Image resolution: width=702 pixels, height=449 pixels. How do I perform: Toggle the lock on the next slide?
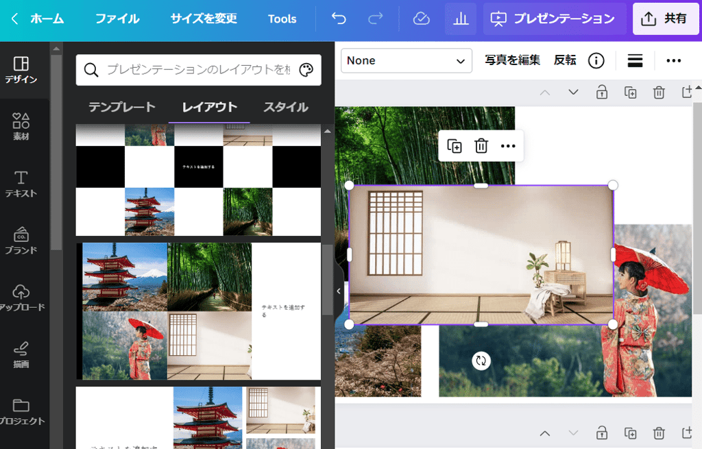(602, 433)
